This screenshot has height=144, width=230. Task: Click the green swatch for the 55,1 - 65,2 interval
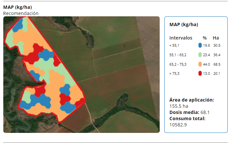click(200, 55)
